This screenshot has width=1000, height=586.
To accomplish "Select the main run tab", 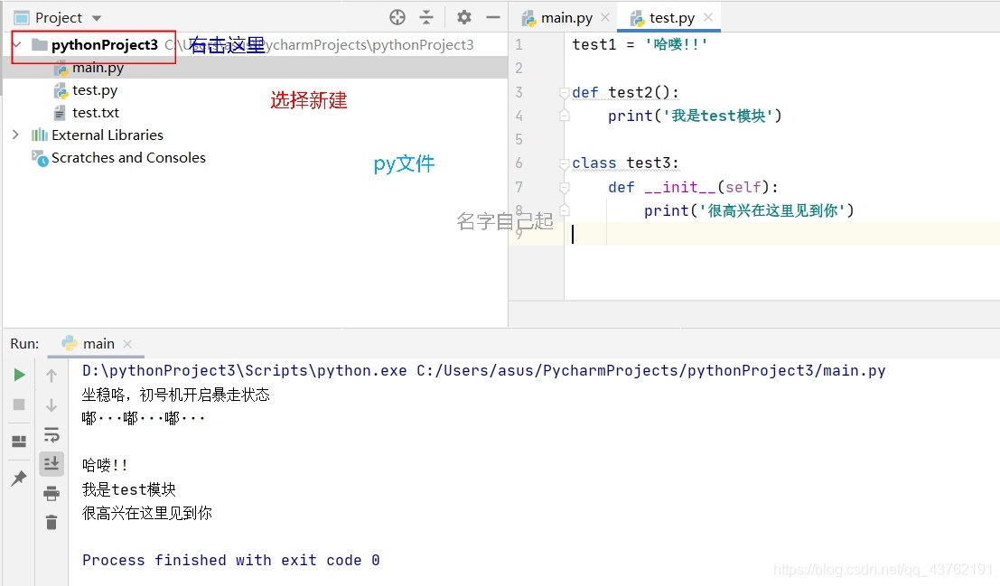I will [x=98, y=344].
